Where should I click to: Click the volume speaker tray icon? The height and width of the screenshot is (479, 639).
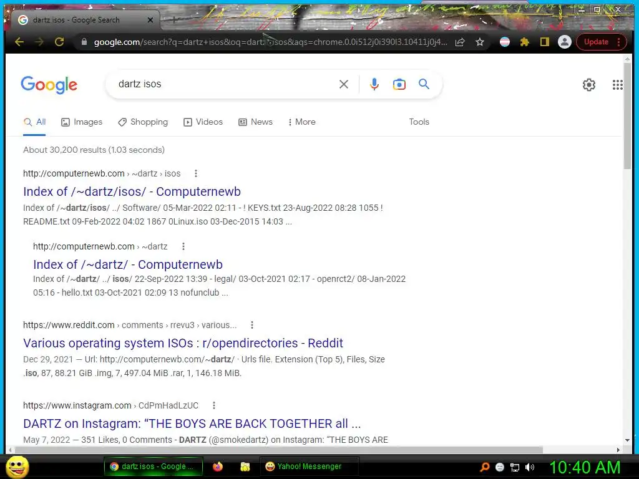[530, 467]
